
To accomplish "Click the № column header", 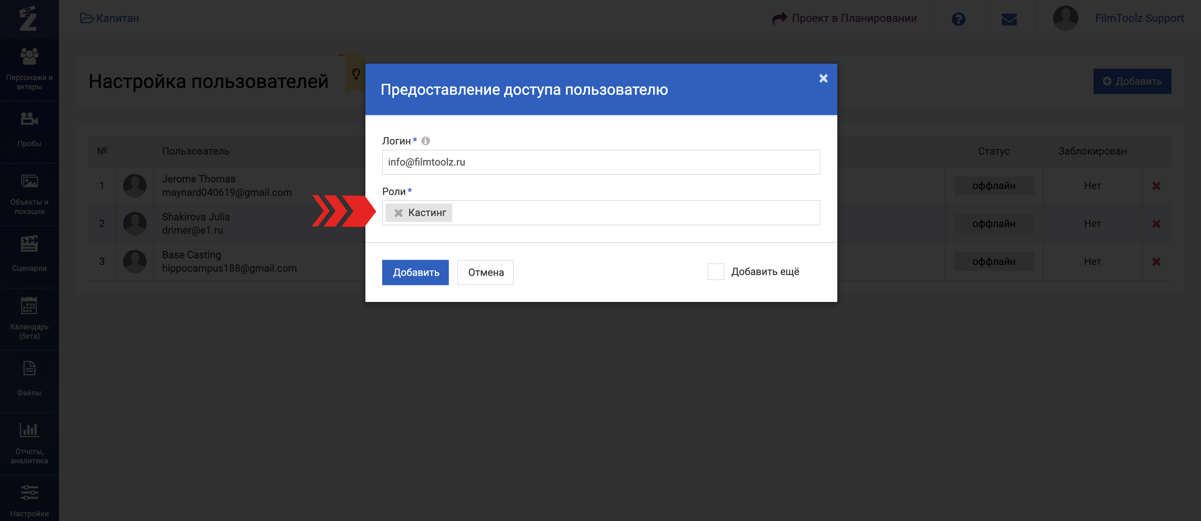I will [102, 151].
